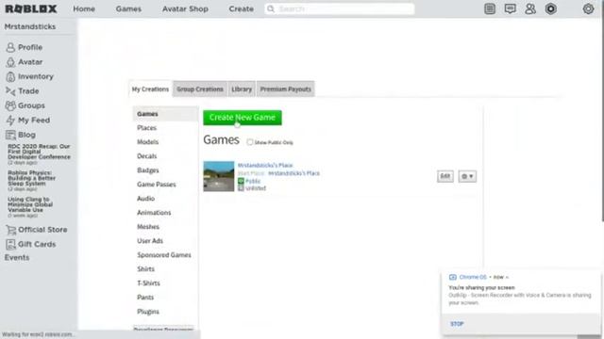Open the friends icon in header
This screenshot has width=604, height=339.
[x=530, y=8]
